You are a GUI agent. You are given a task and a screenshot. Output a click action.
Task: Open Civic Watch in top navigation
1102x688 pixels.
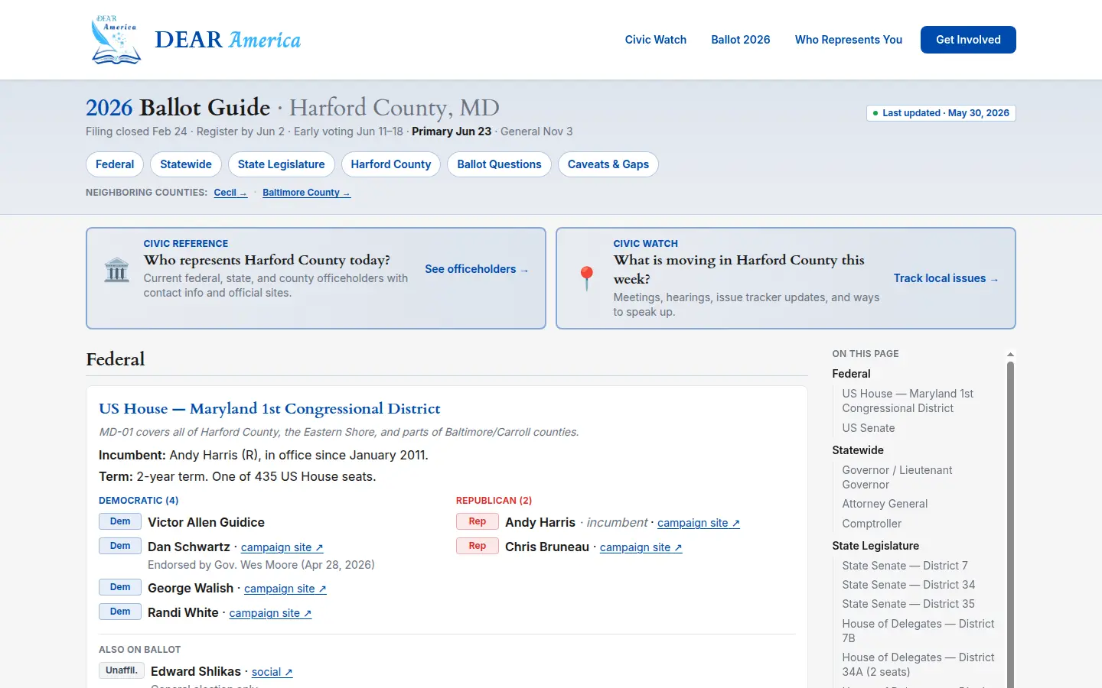click(656, 40)
